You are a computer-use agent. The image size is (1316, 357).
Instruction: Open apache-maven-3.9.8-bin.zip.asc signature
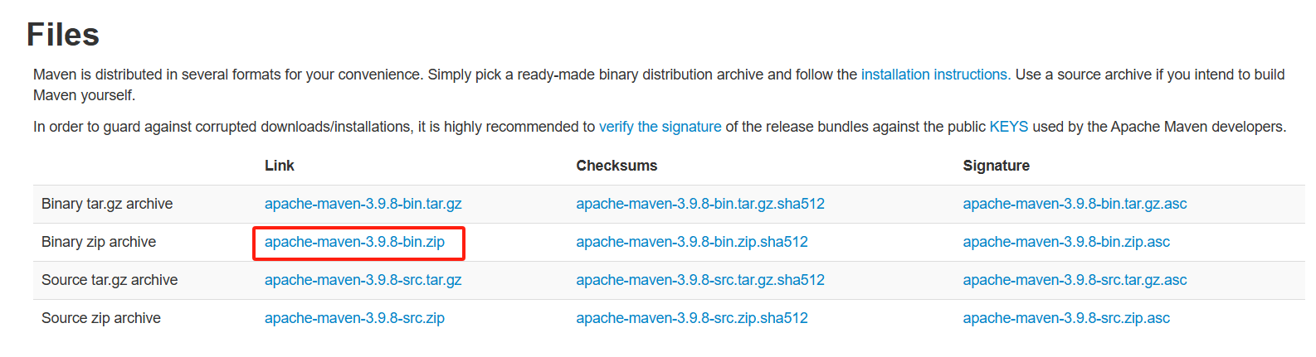point(1066,242)
